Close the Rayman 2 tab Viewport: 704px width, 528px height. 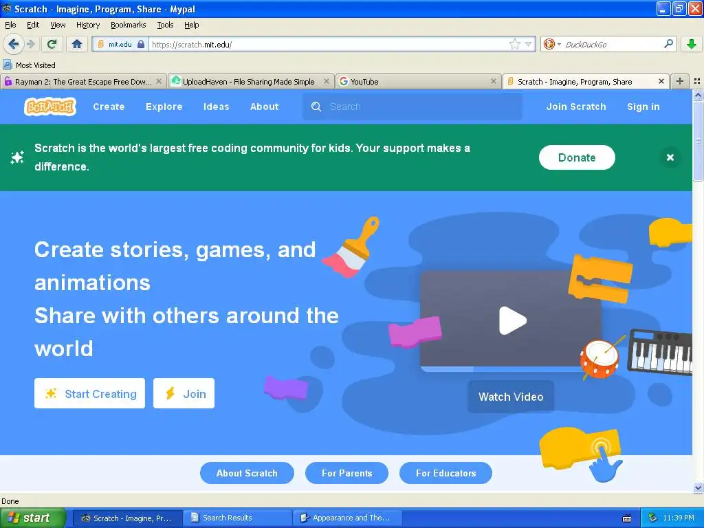coord(159,81)
